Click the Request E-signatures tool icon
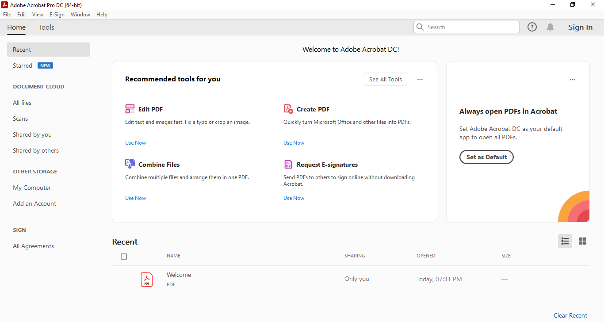604x322 pixels. point(288,165)
